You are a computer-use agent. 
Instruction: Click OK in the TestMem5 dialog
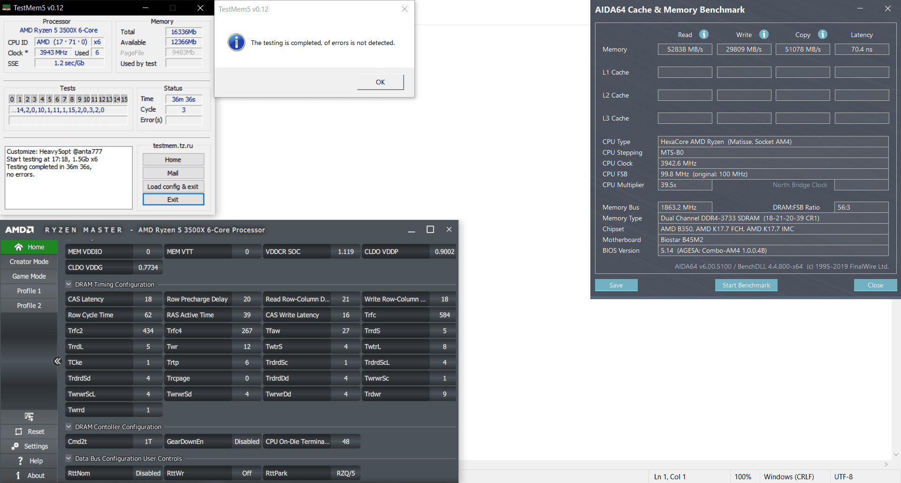click(x=380, y=82)
